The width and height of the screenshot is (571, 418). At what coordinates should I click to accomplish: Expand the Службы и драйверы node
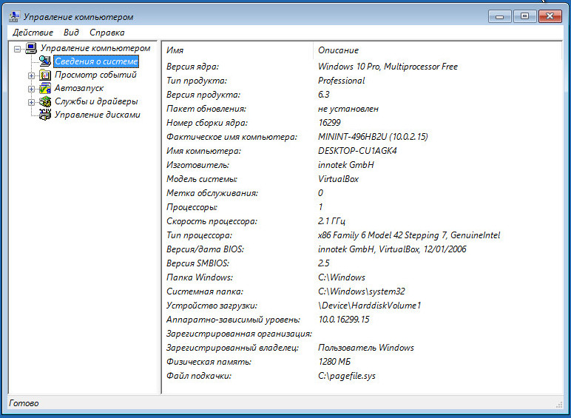click(31, 102)
